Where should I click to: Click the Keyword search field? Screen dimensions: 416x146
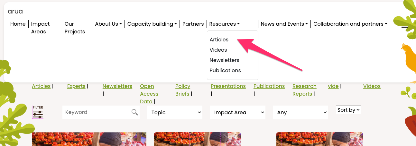click(x=97, y=112)
